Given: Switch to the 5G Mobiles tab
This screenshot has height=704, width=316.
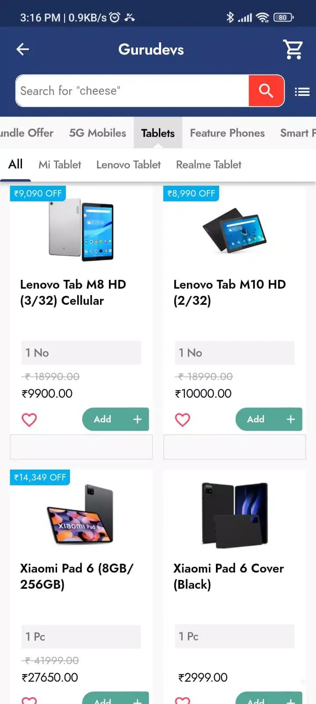Looking at the screenshot, I should [x=97, y=133].
